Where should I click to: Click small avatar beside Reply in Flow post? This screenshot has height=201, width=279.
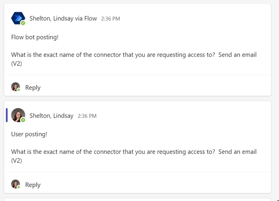click(16, 87)
